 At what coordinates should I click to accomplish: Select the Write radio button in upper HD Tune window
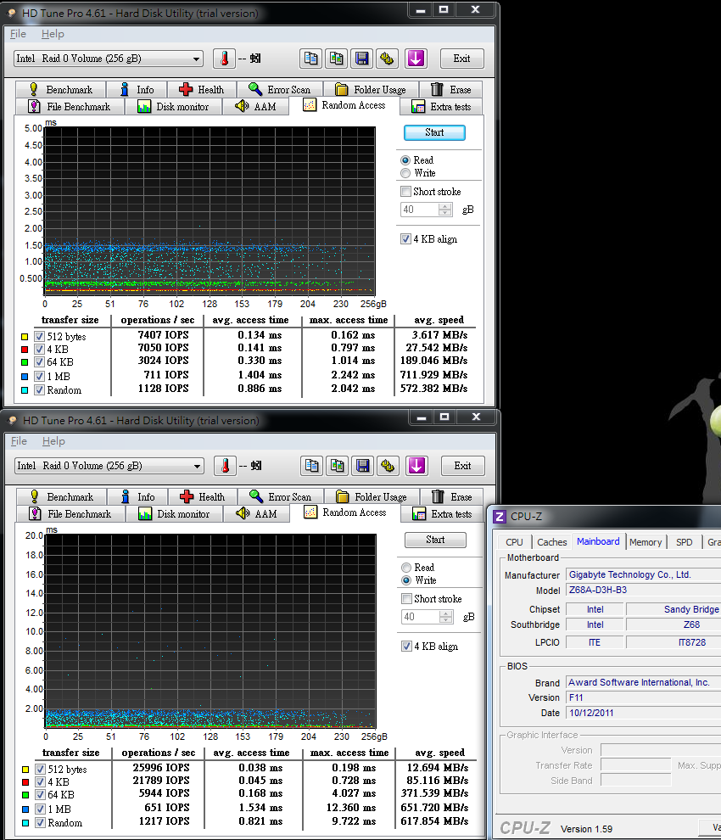(405, 173)
